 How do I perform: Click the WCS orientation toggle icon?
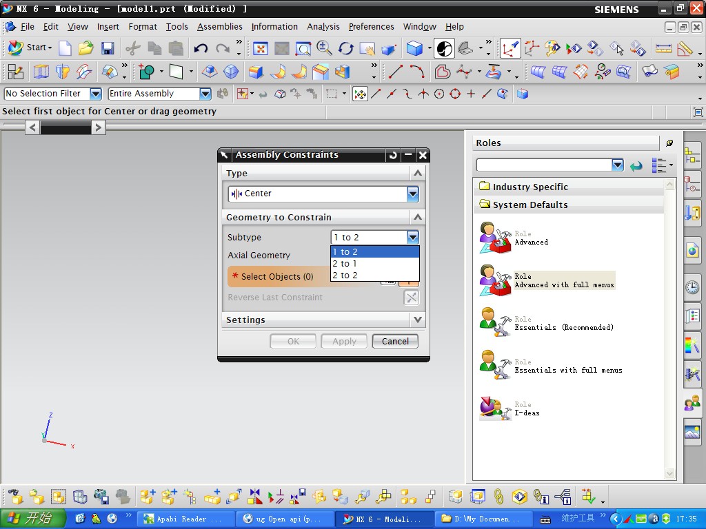(x=510, y=49)
